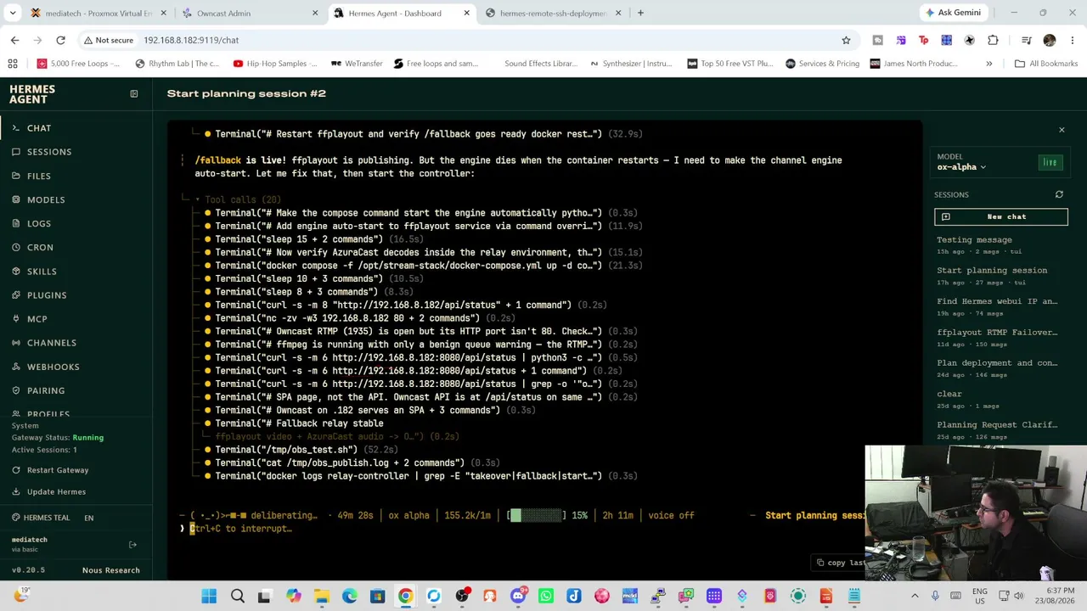The width and height of the screenshot is (1087, 611).
Task: Click the context usage progress bar
Action: [536, 515]
